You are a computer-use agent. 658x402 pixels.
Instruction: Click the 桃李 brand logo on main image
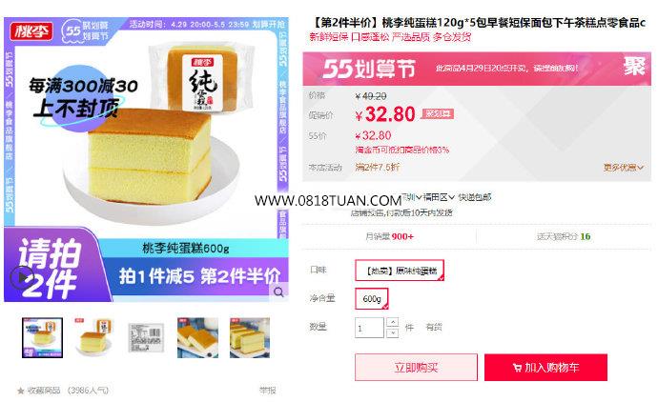[31, 30]
